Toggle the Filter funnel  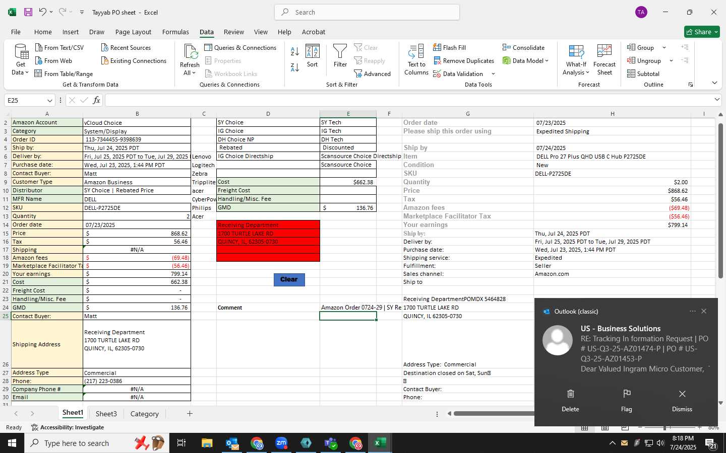click(340, 56)
